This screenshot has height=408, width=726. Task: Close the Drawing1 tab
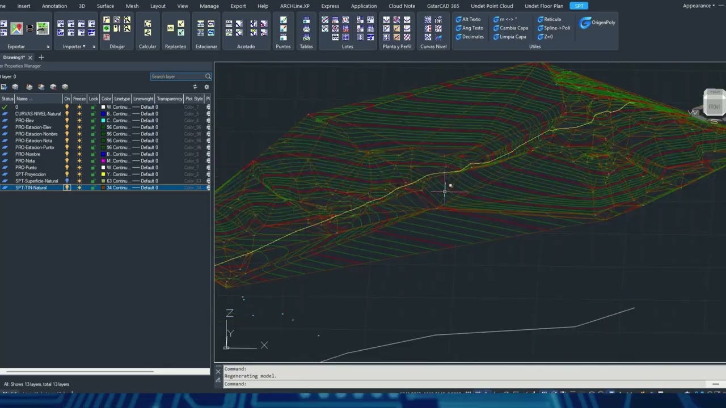click(x=30, y=57)
